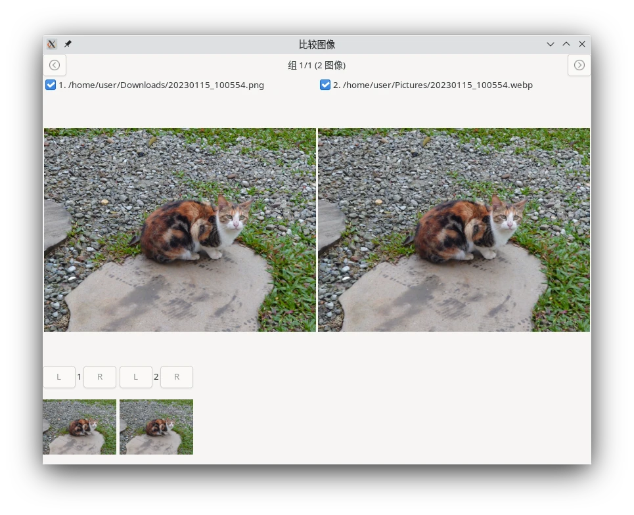Click the large left comparison image
Viewport: 634px width, 515px height.
179,230
